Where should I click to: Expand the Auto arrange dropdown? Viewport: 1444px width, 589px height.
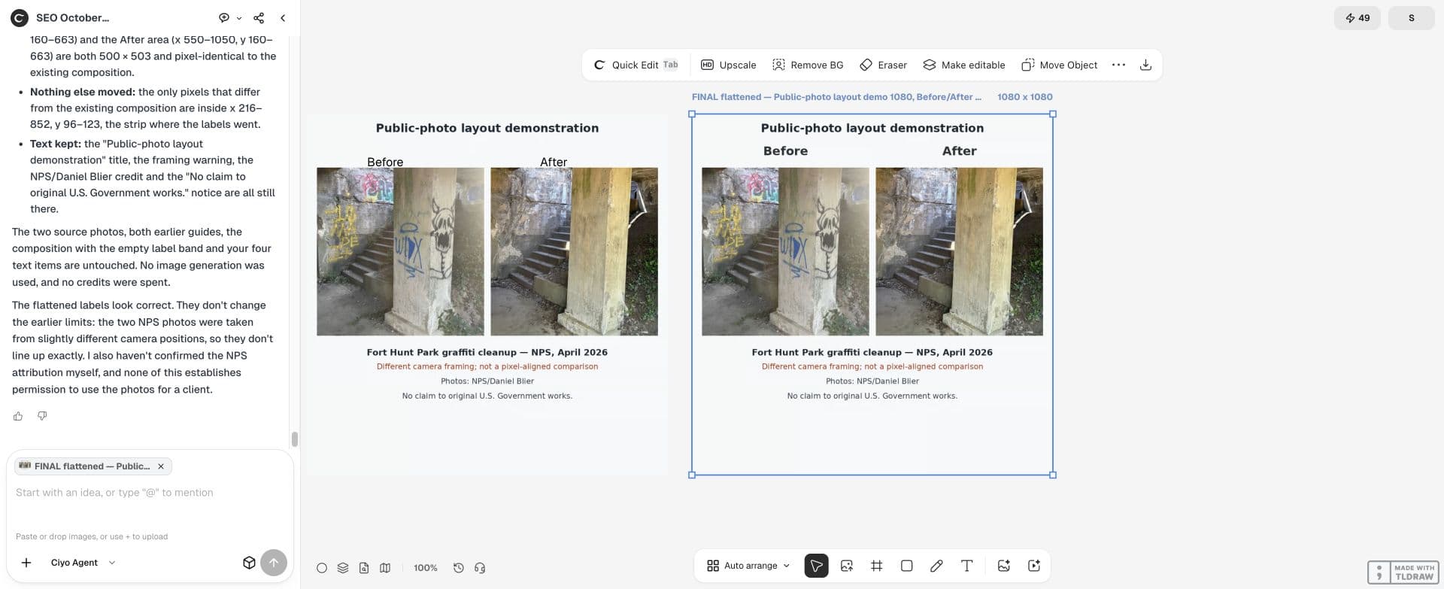(x=748, y=566)
